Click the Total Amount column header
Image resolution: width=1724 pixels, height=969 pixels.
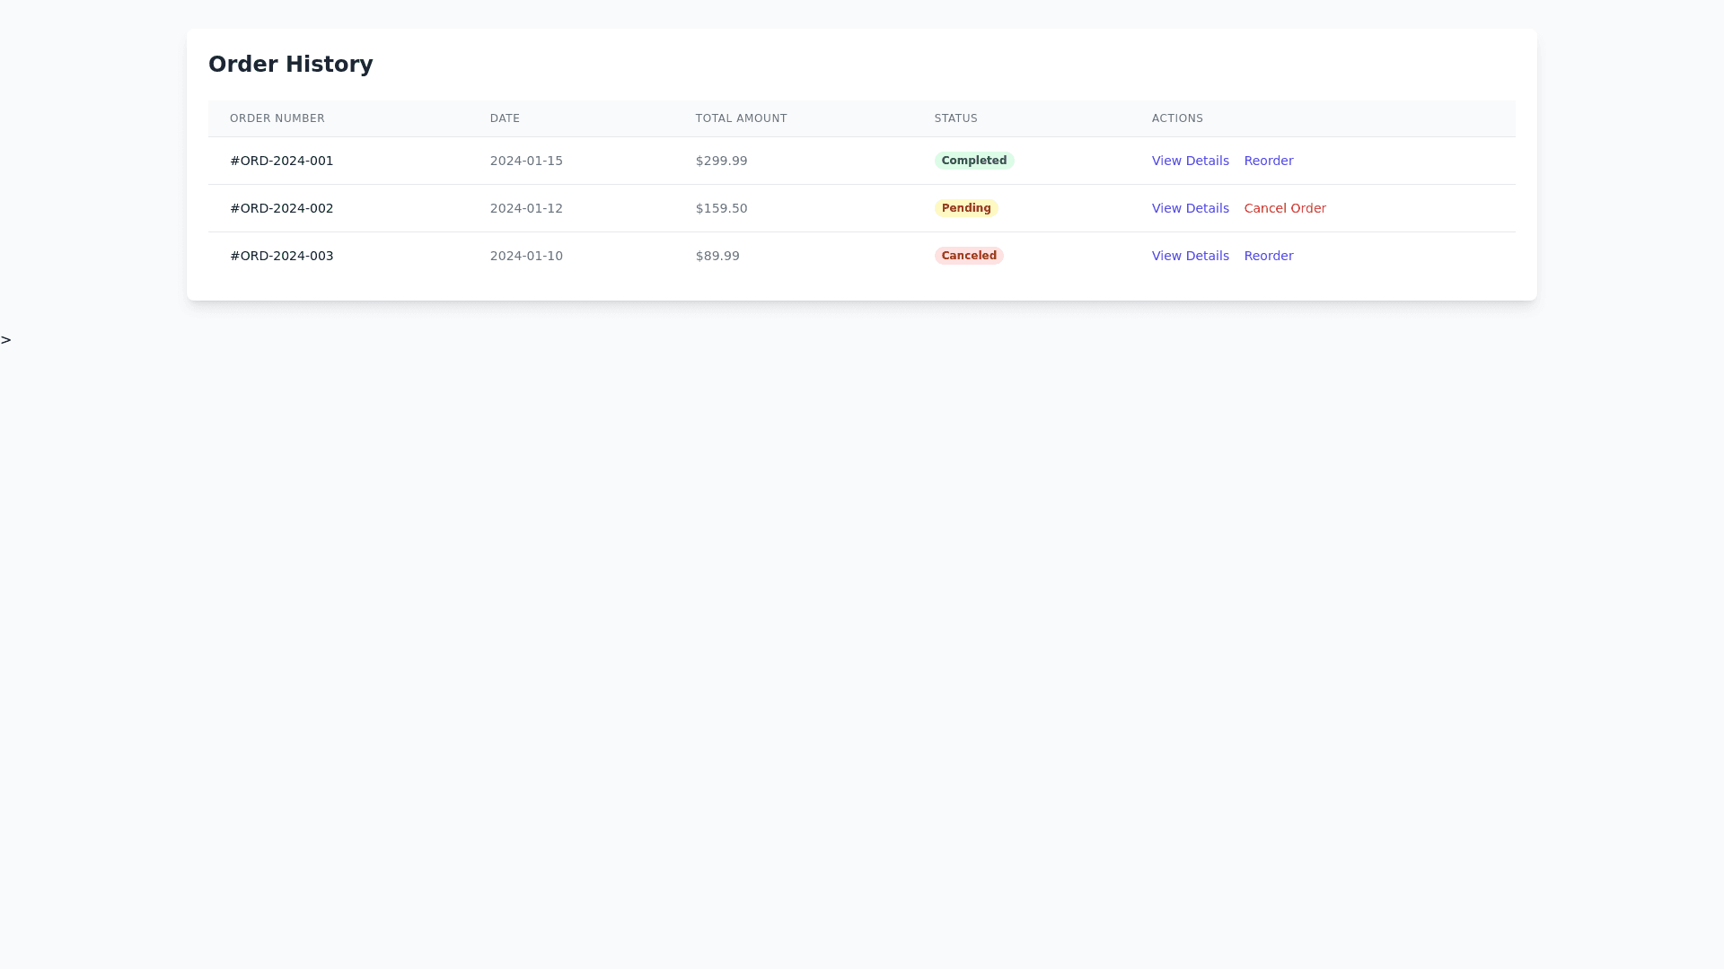[x=741, y=118]
